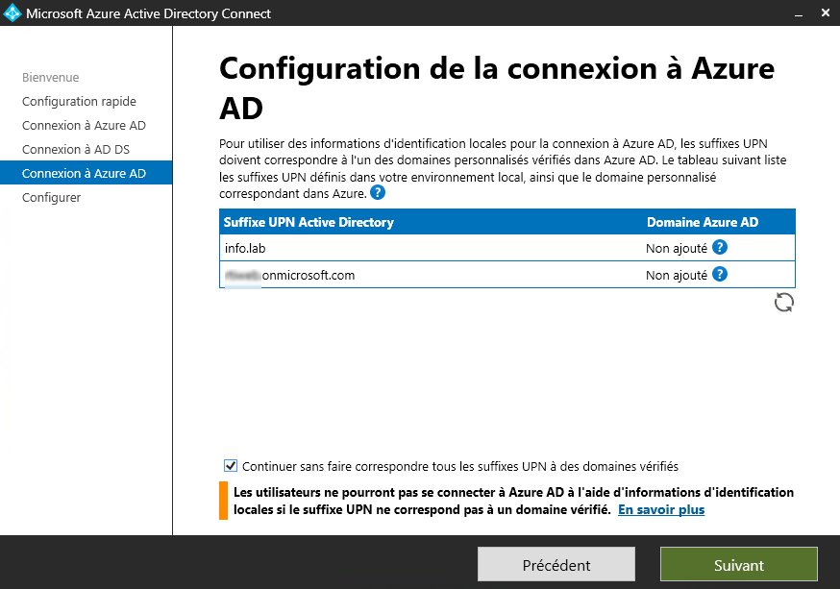
Task: Select onmicrosoft.com suffix cell
Action: click(290, 275)
